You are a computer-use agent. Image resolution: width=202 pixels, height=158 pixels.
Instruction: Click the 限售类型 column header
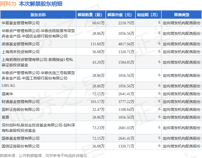pyautogui.click(x=182, y=15)
